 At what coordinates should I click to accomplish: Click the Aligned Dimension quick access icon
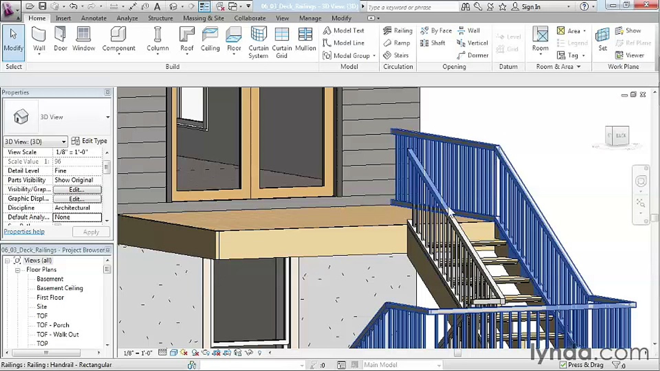133,6
